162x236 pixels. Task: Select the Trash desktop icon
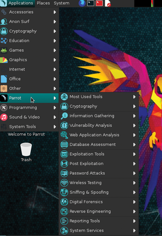26,152
